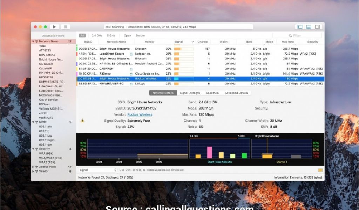Collapse the Network Name filter group
Viewport: 359px width, 210px height.
pos(33,42)
